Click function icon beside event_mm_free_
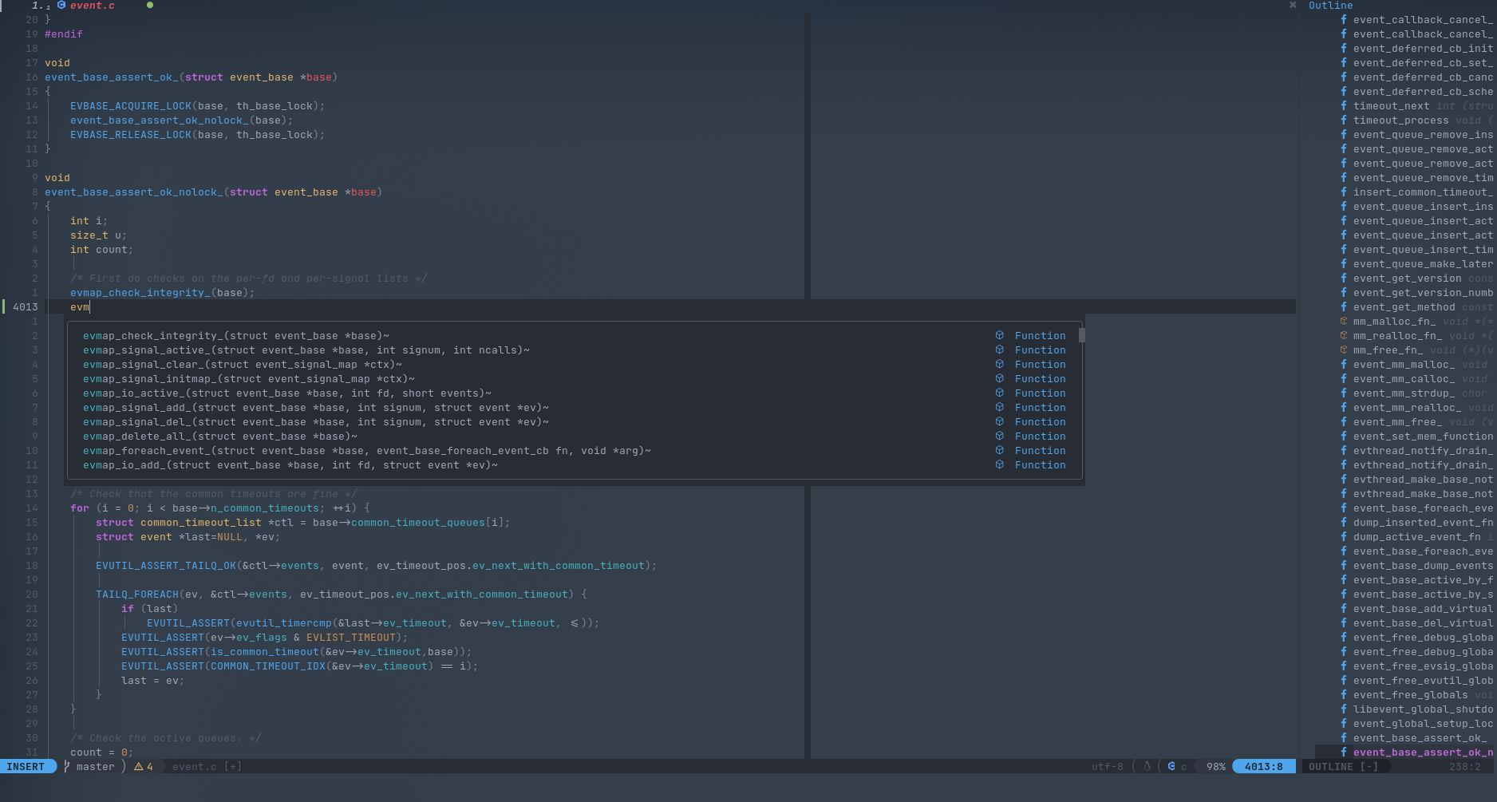The width and height of the screenshot is (1497, 802). click(x=1344, y=422)
